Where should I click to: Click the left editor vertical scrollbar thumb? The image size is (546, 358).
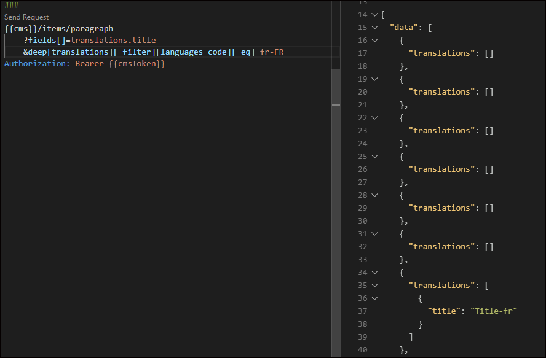click(x=336, y=212)
